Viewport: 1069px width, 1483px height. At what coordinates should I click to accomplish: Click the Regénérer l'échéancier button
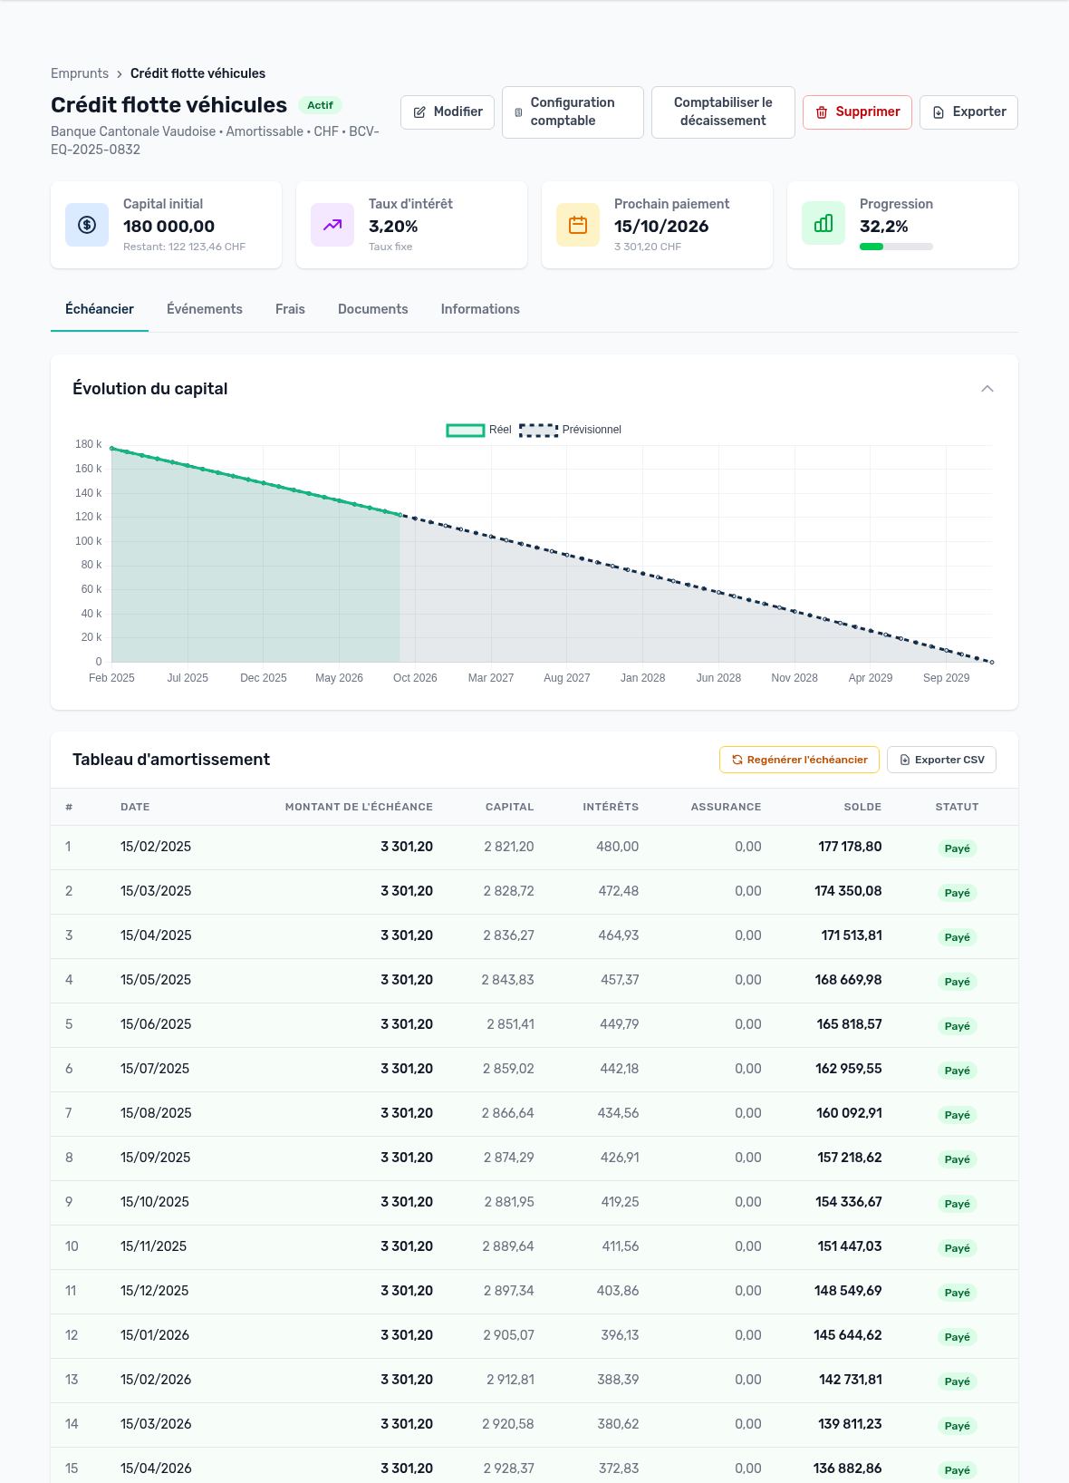[x=799, y=760]
